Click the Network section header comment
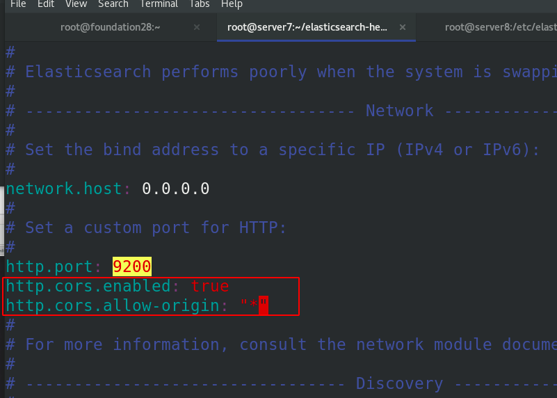The height and width of the screenshot is (398, 557). [400, 111]
